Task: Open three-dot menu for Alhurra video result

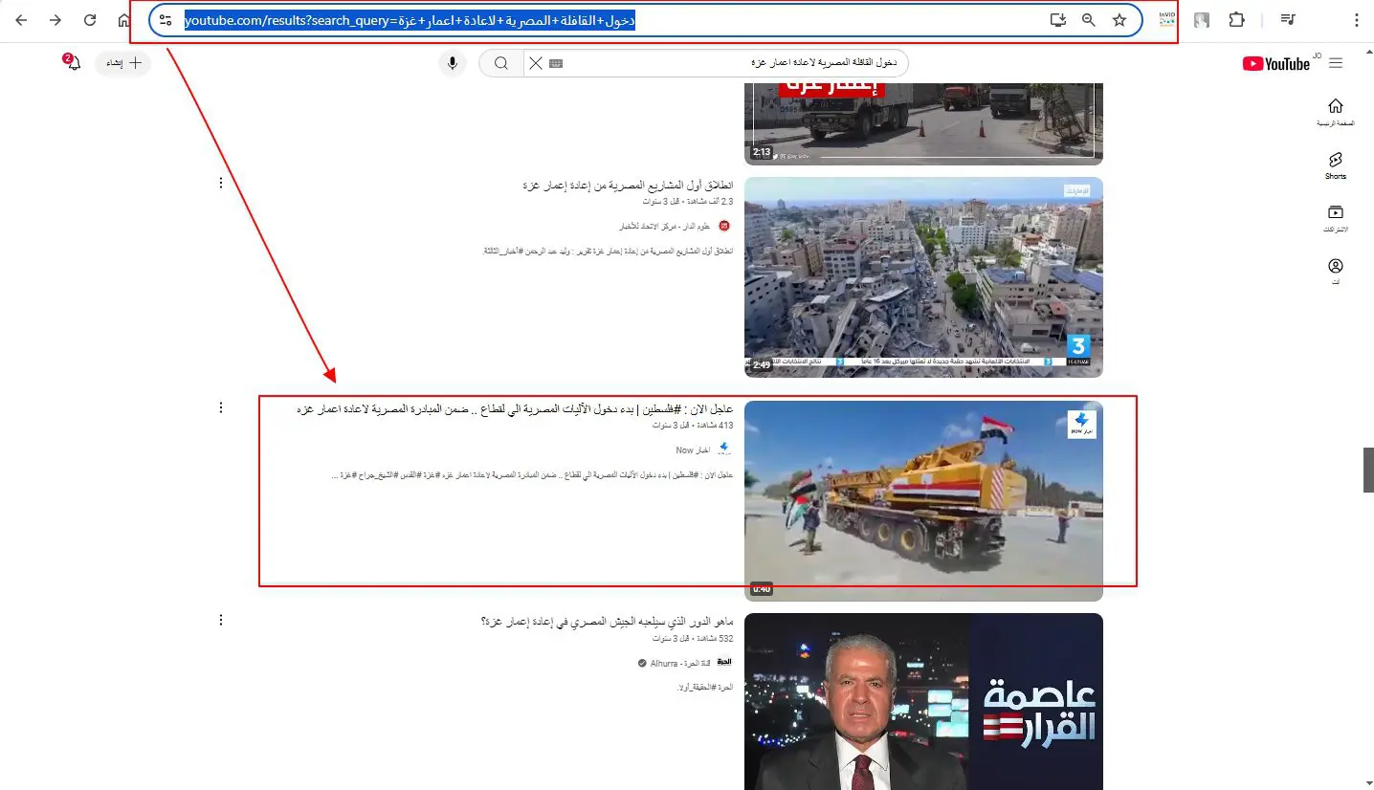Action: (x=221, y=620)
